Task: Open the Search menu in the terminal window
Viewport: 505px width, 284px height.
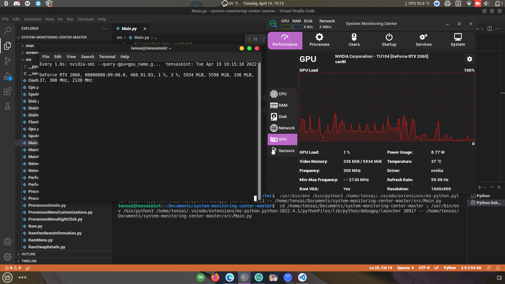Action: pos(87,56)
